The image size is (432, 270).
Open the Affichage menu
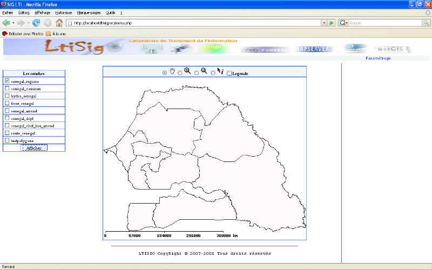point(43,12)
